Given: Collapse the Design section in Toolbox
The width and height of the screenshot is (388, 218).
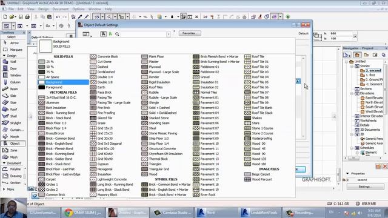Looking at the screenshot, I should tap(4, 56).
